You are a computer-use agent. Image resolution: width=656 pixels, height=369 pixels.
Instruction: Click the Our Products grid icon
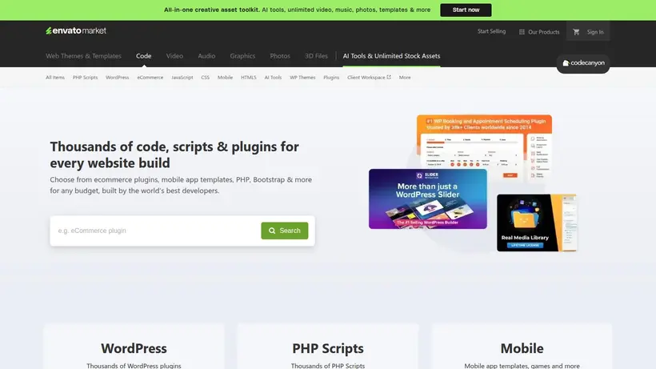click(x=522, y=32)
